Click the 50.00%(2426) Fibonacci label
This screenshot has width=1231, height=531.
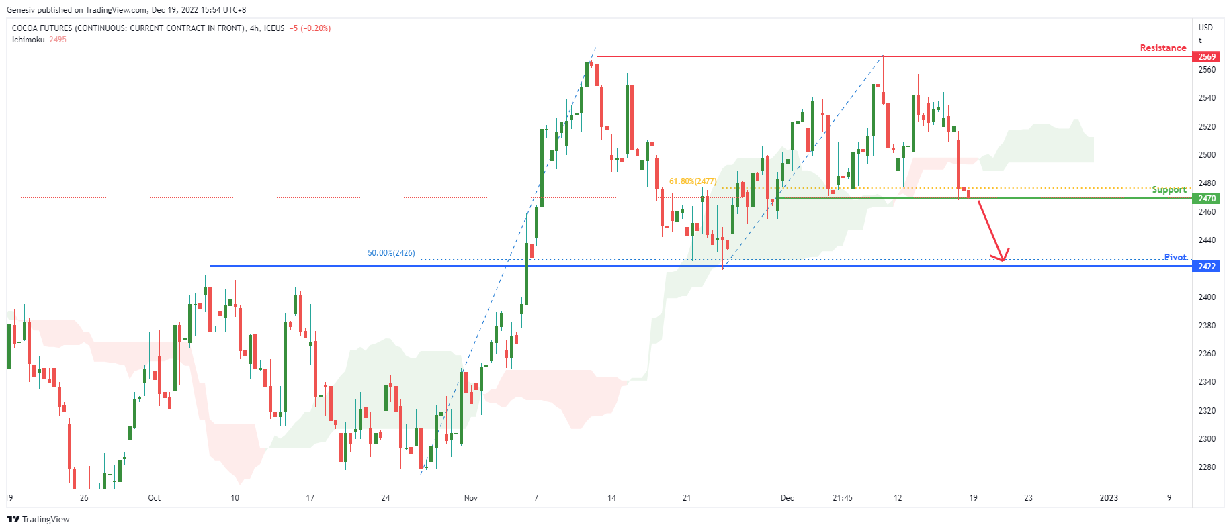(x=391, y=253)
